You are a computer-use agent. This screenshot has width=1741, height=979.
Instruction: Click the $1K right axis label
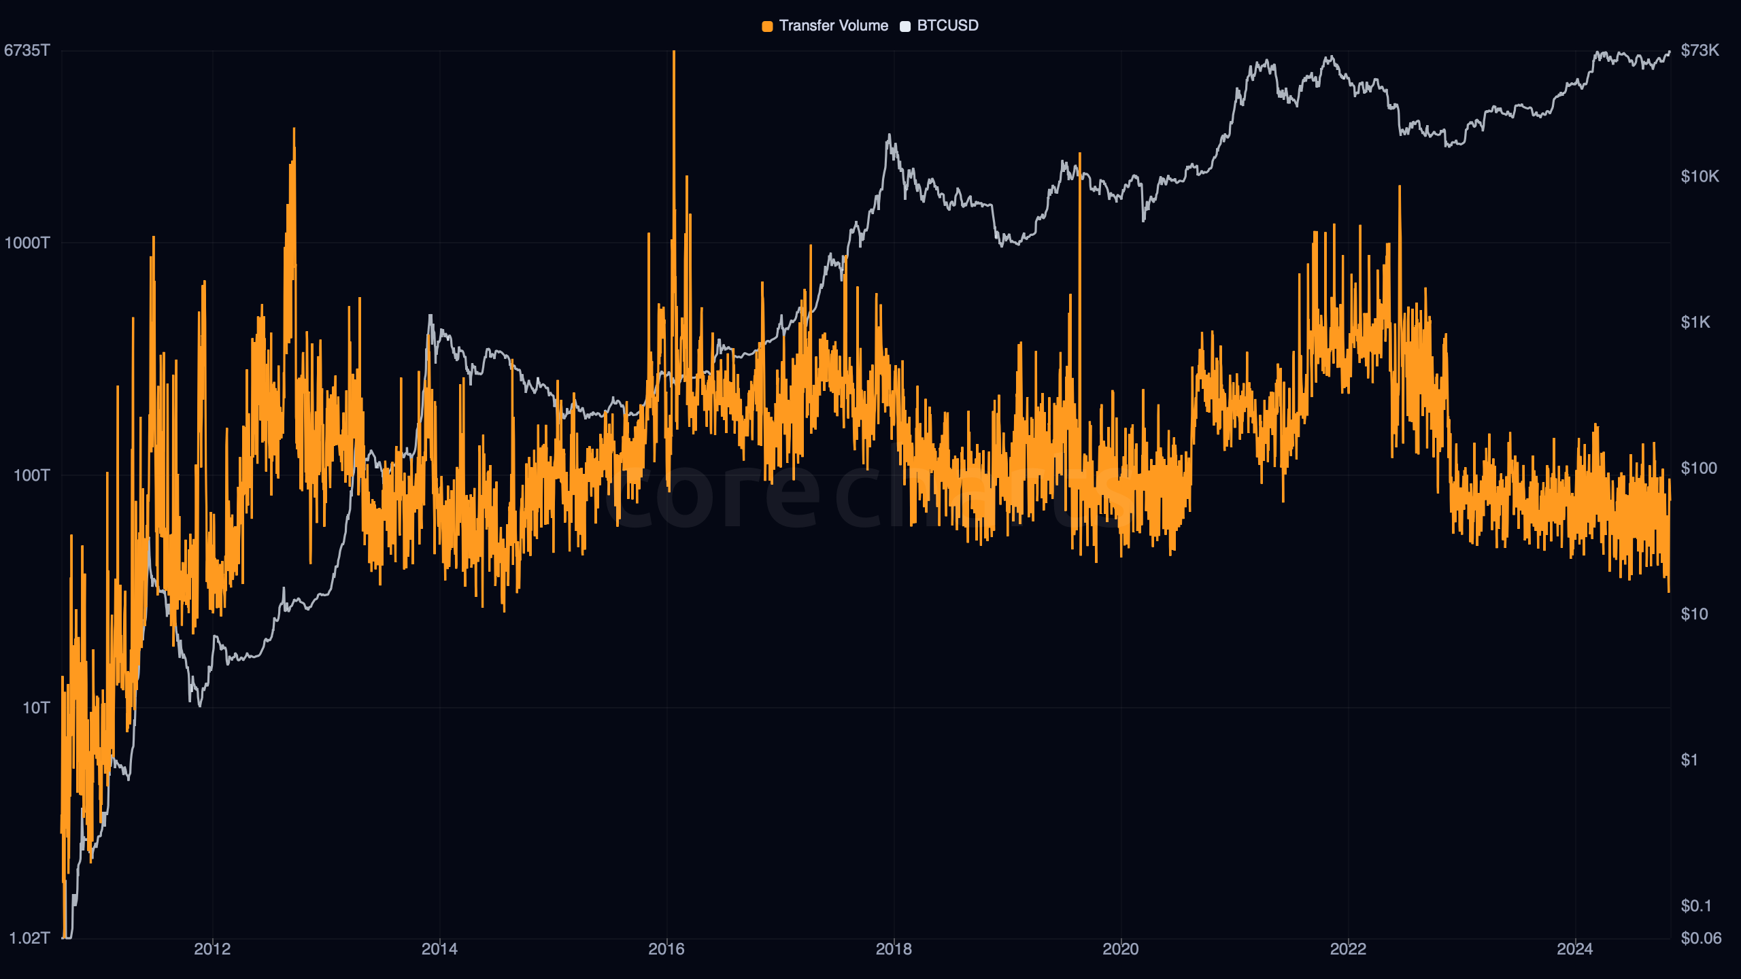point(1695,322)
